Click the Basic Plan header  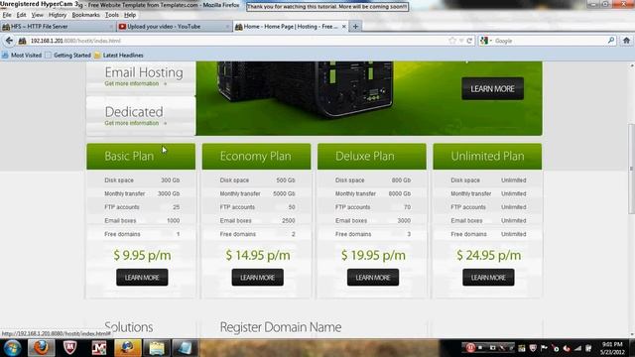coord(141,157)
